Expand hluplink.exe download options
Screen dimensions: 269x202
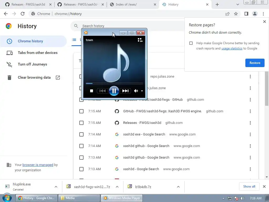[x=56, y=187]
